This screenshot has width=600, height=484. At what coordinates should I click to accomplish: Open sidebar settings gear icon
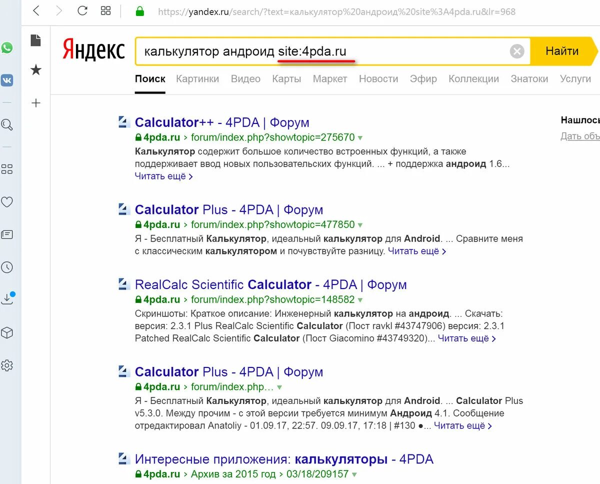[x=7, y=365]
